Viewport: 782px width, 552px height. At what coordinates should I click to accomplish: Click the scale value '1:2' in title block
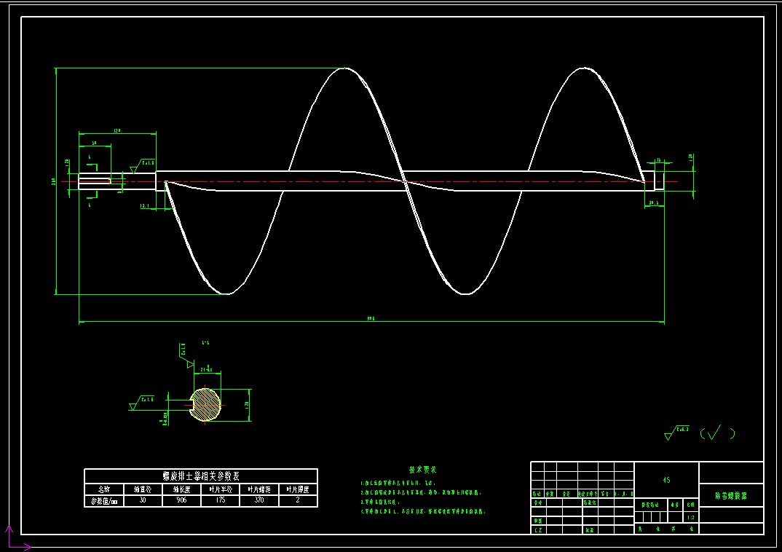click(691, 518)
